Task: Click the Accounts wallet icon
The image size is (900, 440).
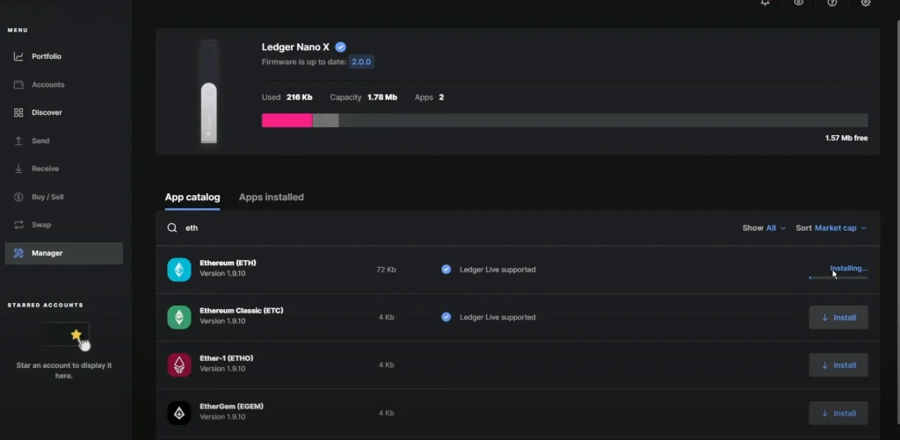Action: coord(18,84)
